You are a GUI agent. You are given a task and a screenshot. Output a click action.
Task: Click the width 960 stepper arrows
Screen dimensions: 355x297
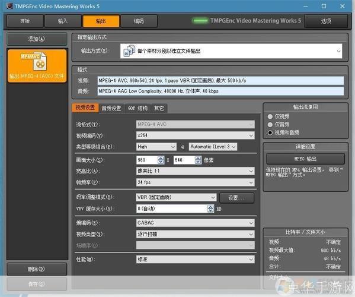[161, 160]
